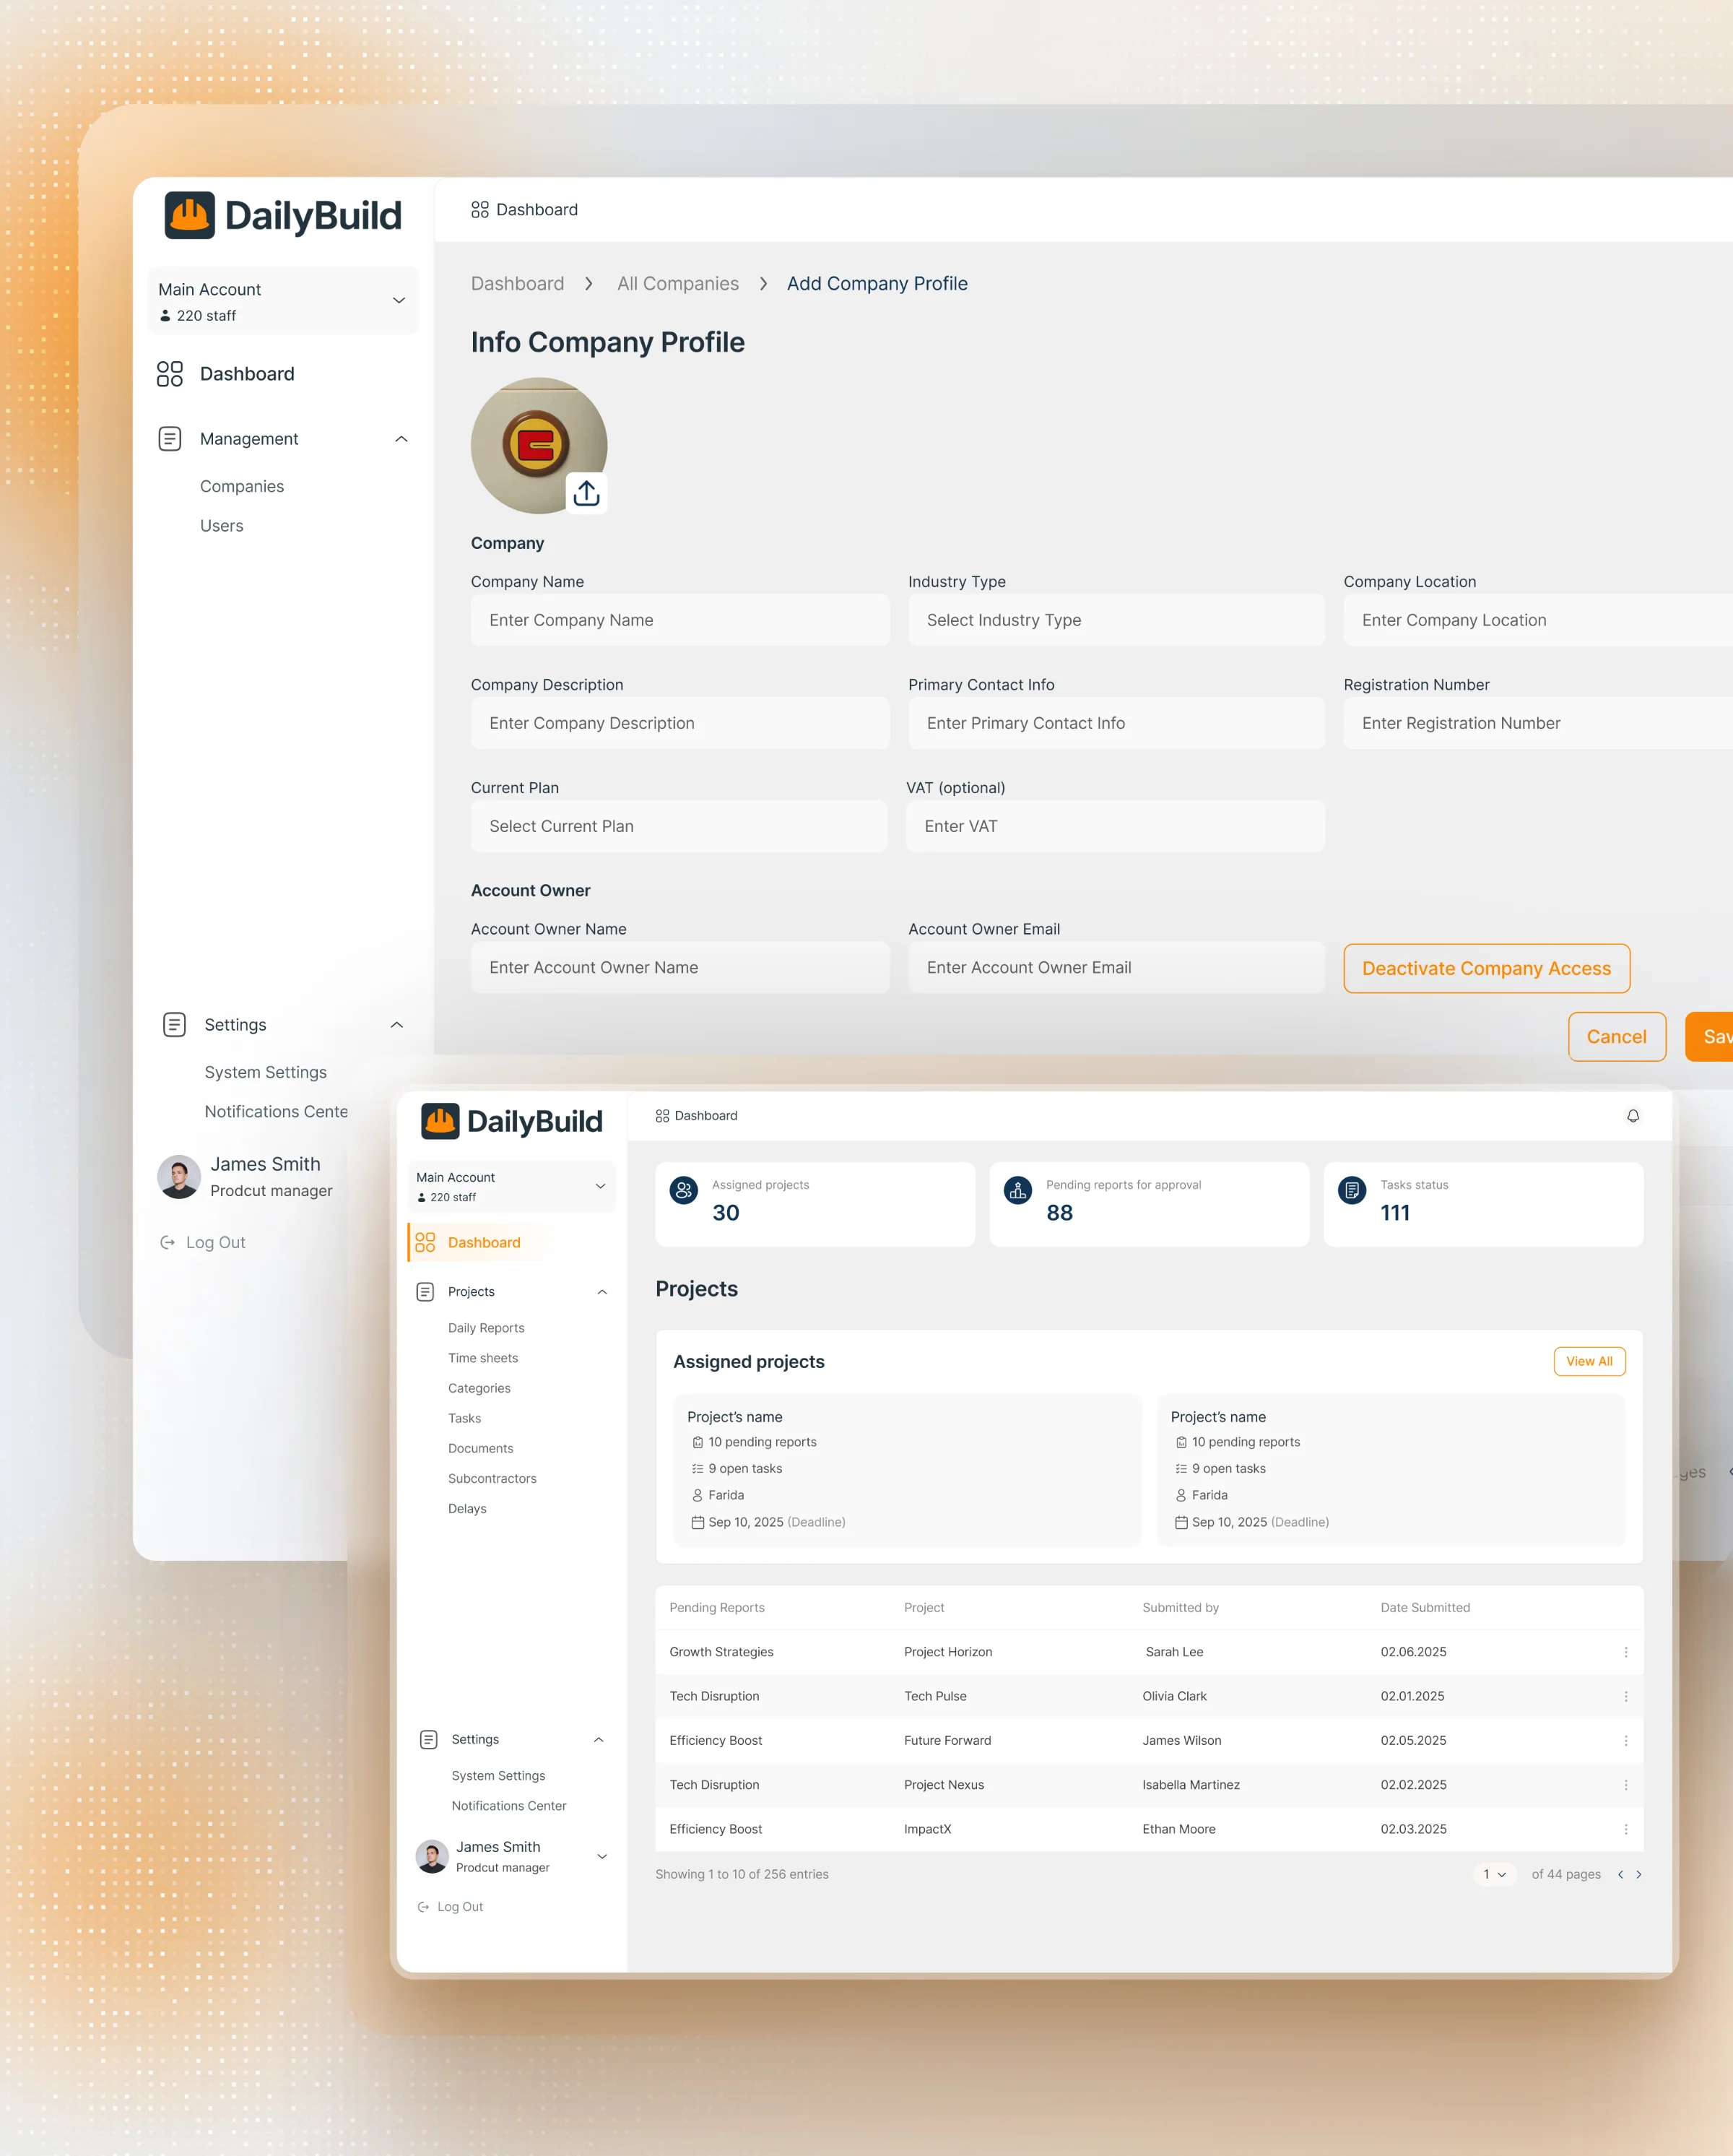Open row menu for Tech Pulse report
Viewport: 1733px width, 2156px height.
[x=1625, y=1697]
